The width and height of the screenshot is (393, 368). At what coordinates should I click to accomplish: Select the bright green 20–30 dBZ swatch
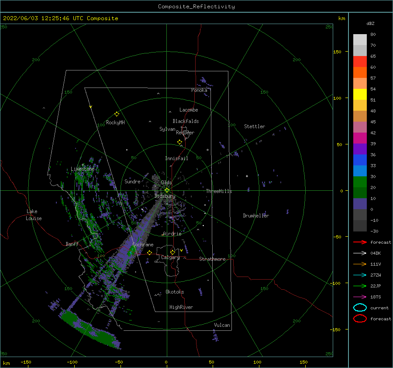pos(360,182)
